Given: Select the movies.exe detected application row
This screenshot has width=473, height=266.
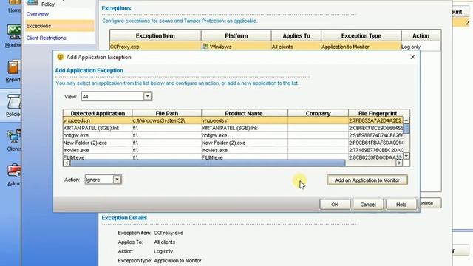Looking at the screenshot, I should (x=233, y=150).
